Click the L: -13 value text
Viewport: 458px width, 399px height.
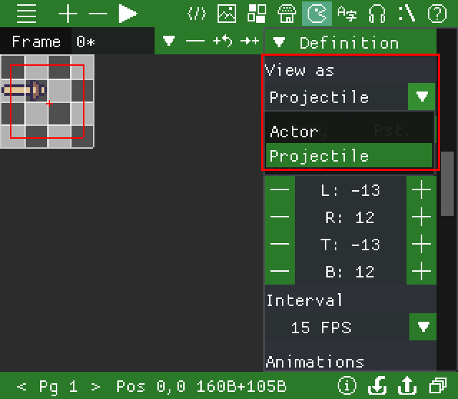(x=351, y=190)
